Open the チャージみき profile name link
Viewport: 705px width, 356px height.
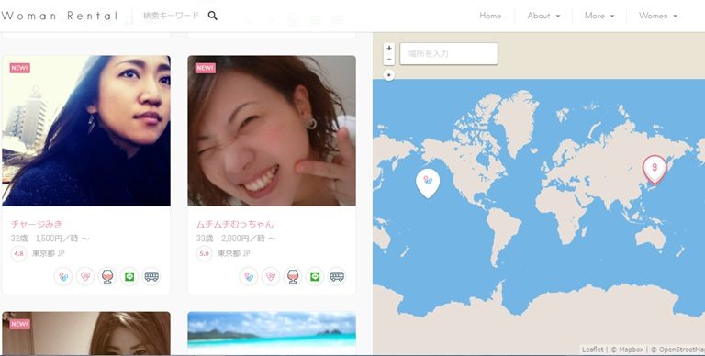[x=37, y=223]
